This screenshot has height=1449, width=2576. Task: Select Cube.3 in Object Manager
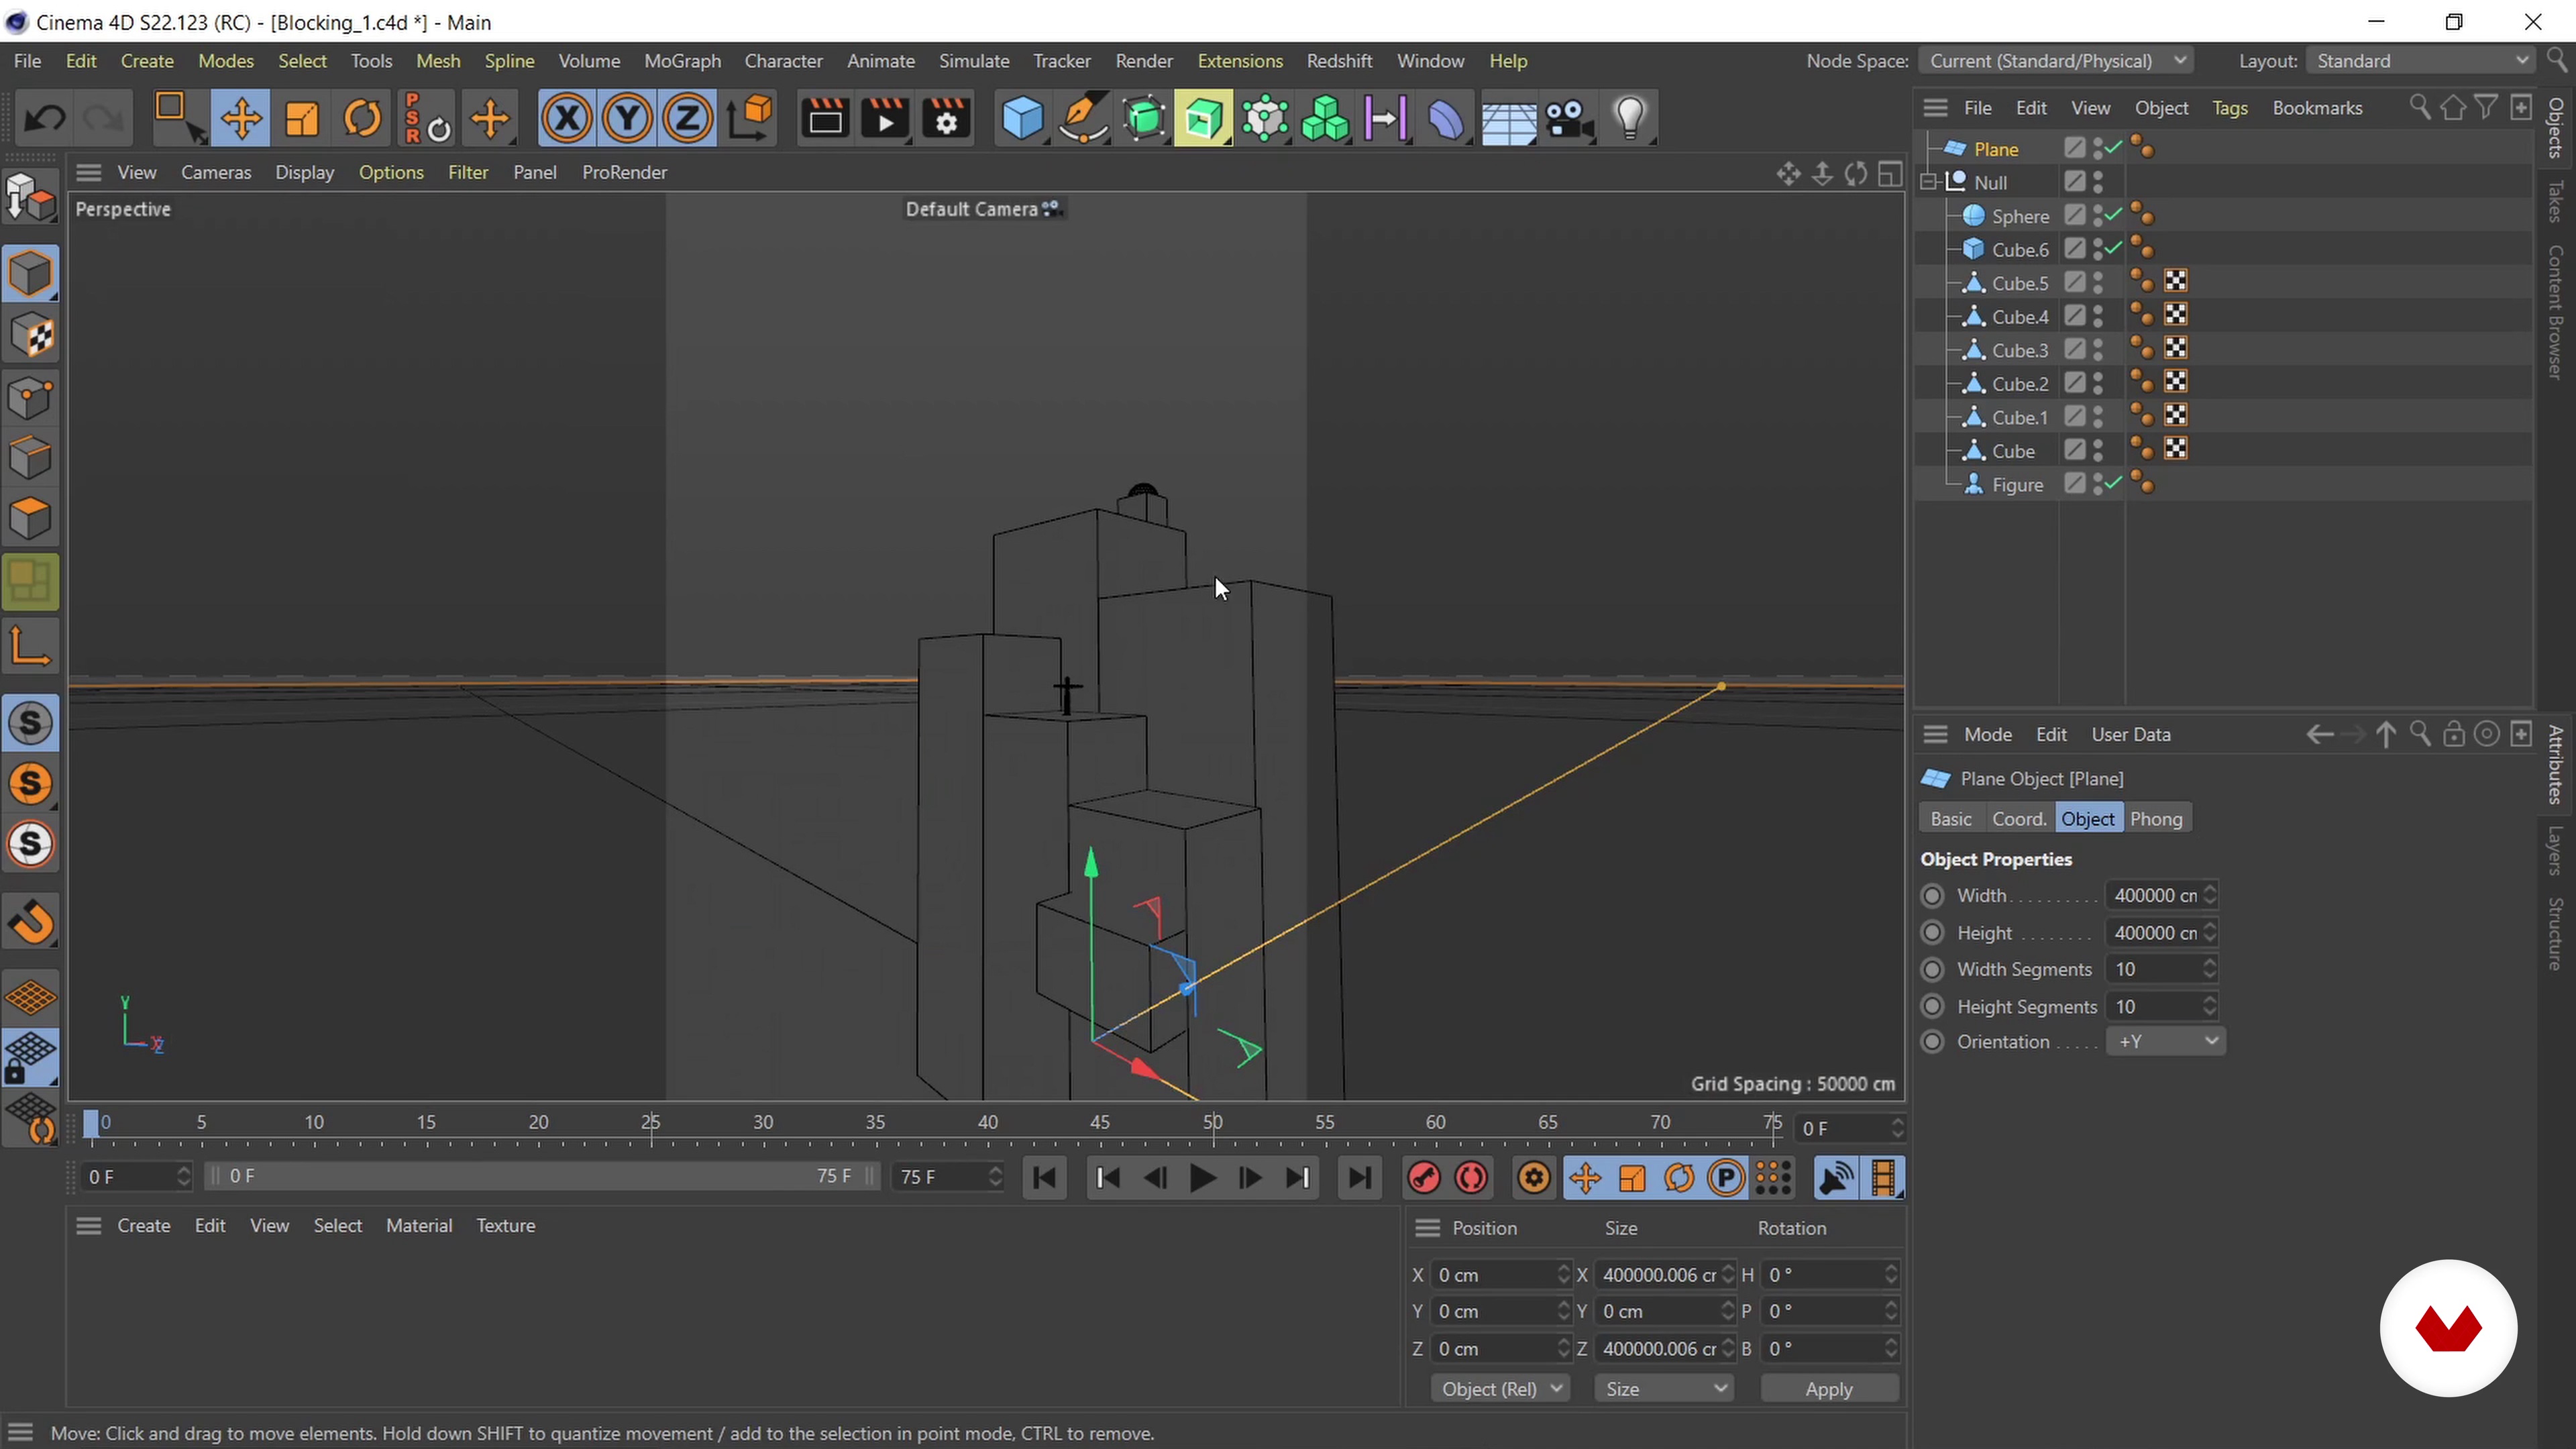[x=2019, y=350]
